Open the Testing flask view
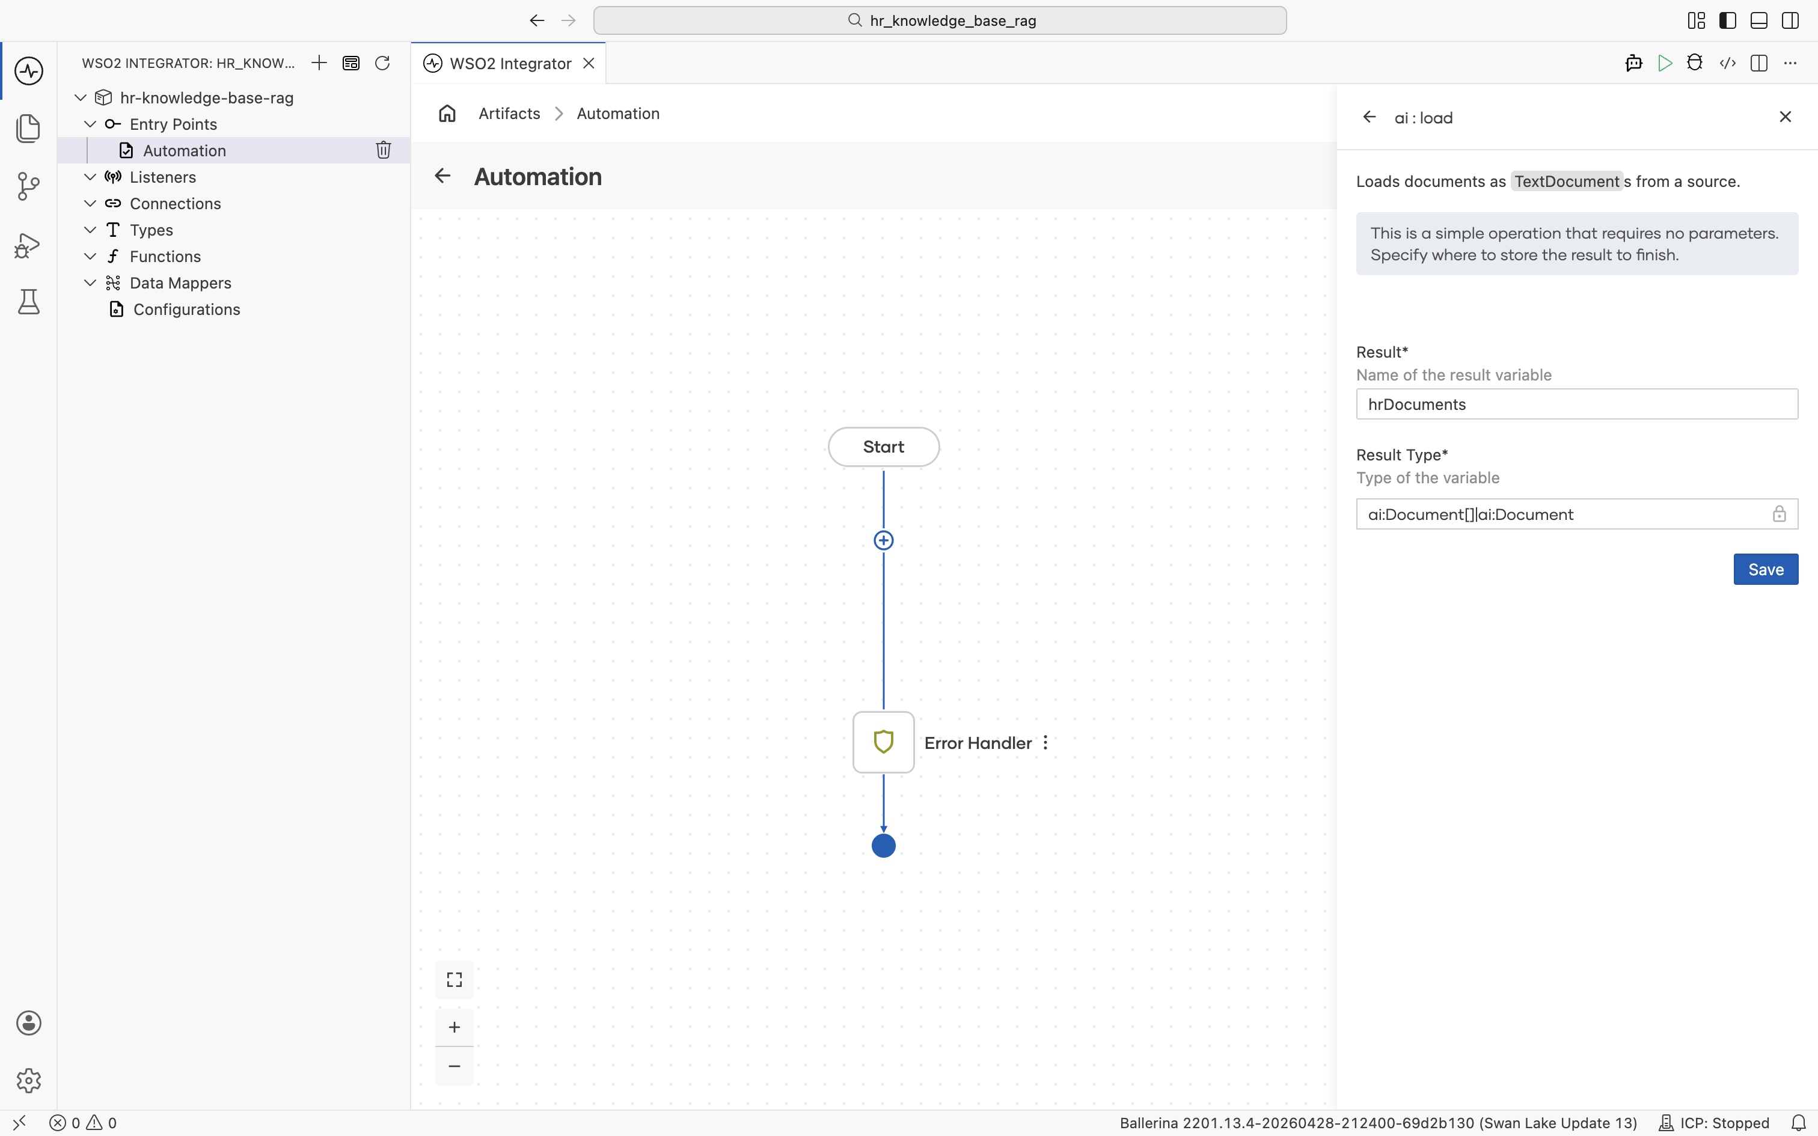Image resolution: width=1818 pixels, height=1136 pixels. [x=28, y=302]
